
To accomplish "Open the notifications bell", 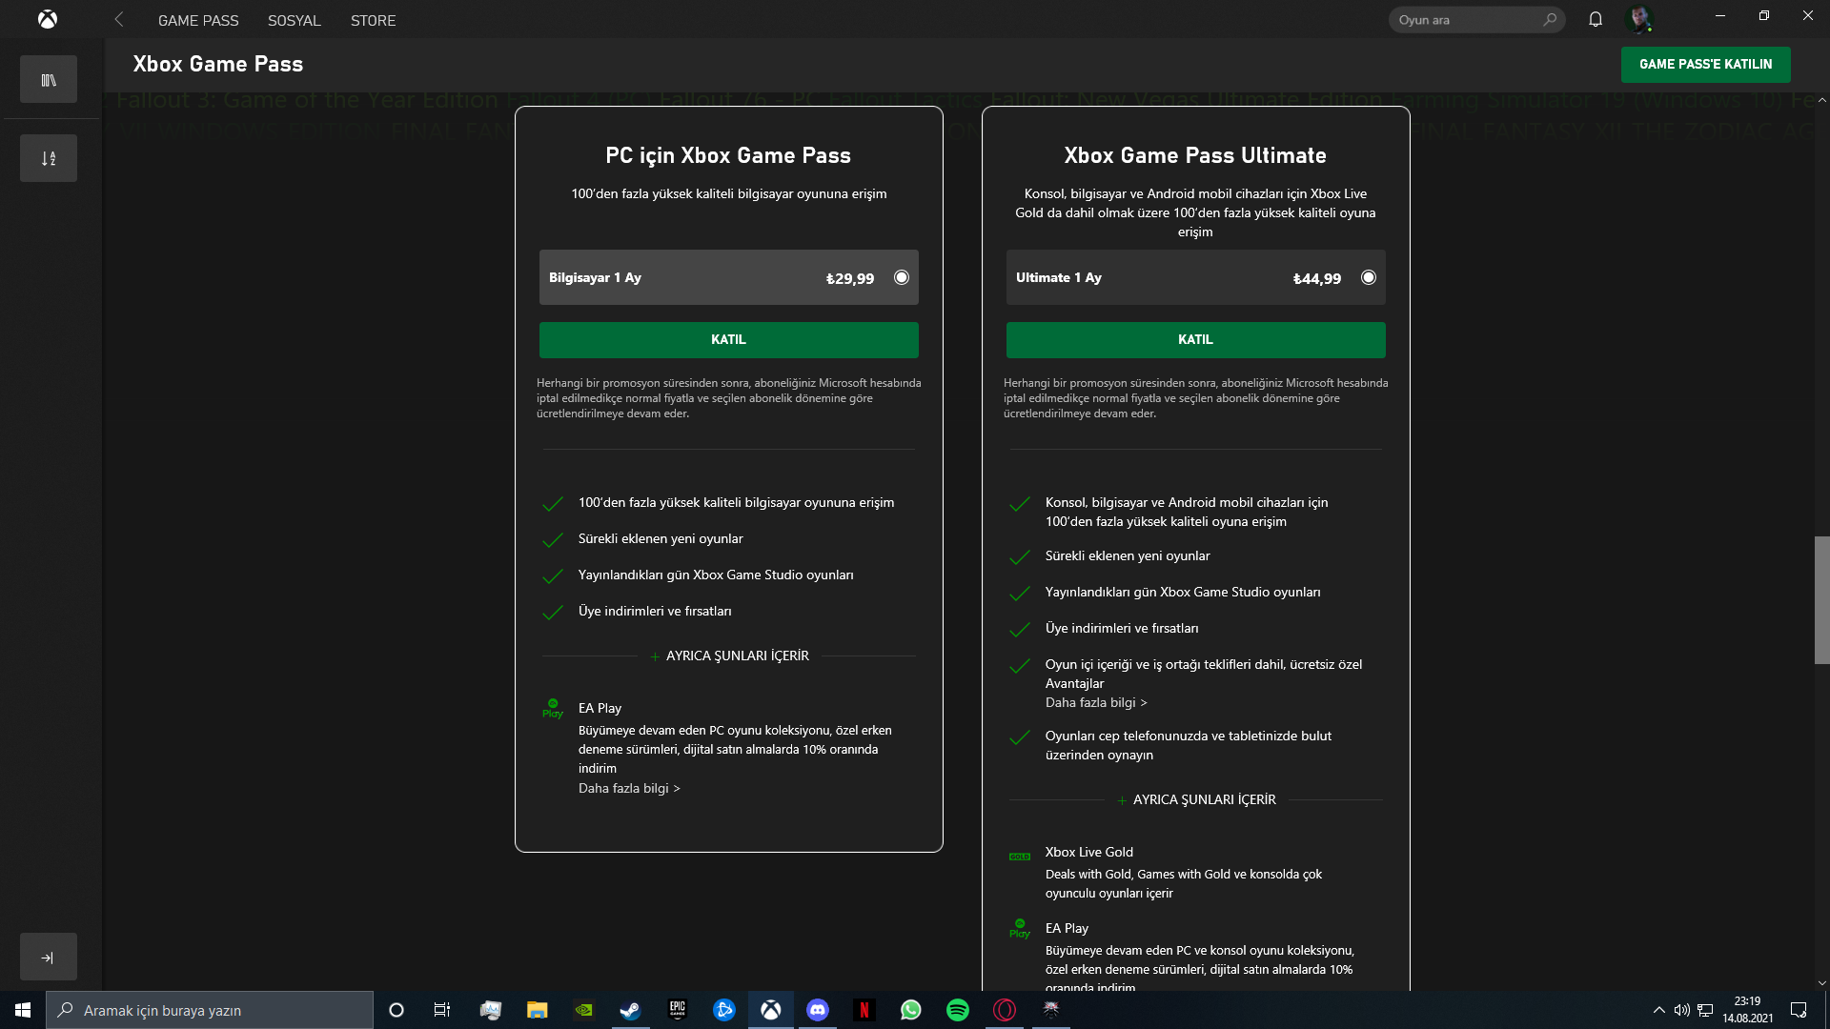I will coord(1596,19).
